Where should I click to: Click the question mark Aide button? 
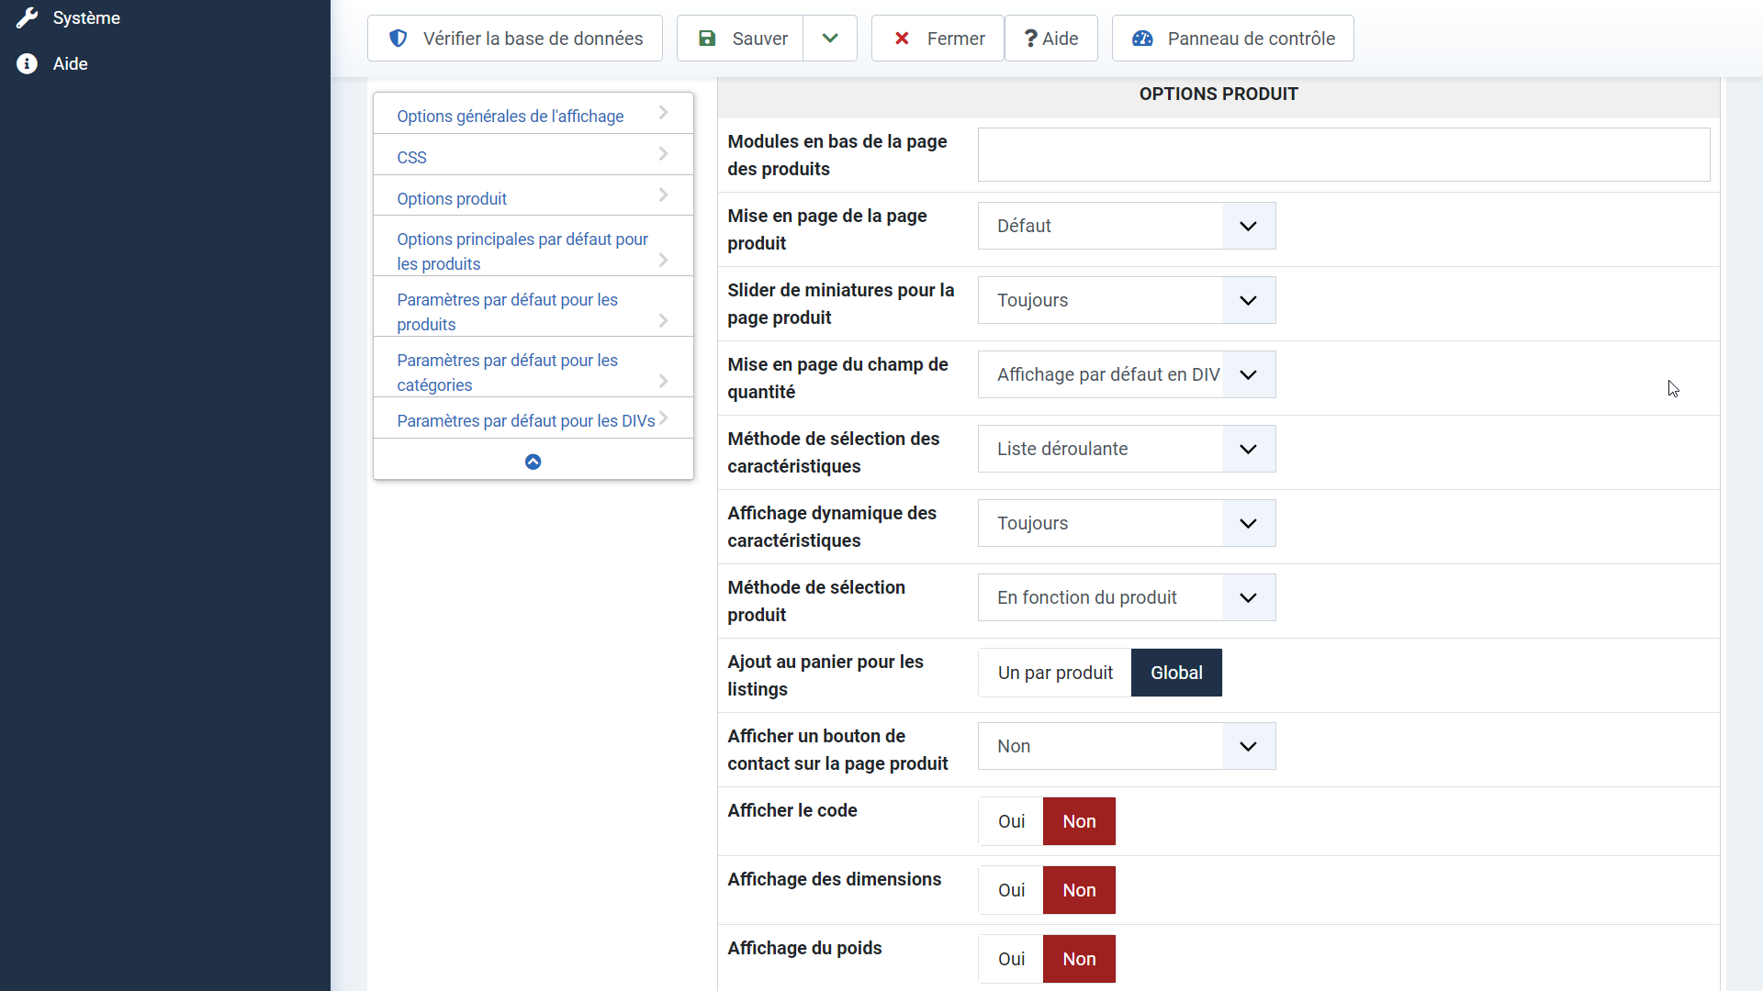(1050, 39)
